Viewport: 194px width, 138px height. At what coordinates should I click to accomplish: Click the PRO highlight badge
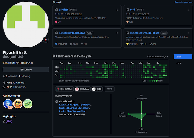(9, 121)
